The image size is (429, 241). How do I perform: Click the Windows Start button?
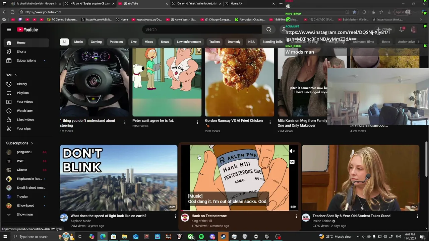5,237
